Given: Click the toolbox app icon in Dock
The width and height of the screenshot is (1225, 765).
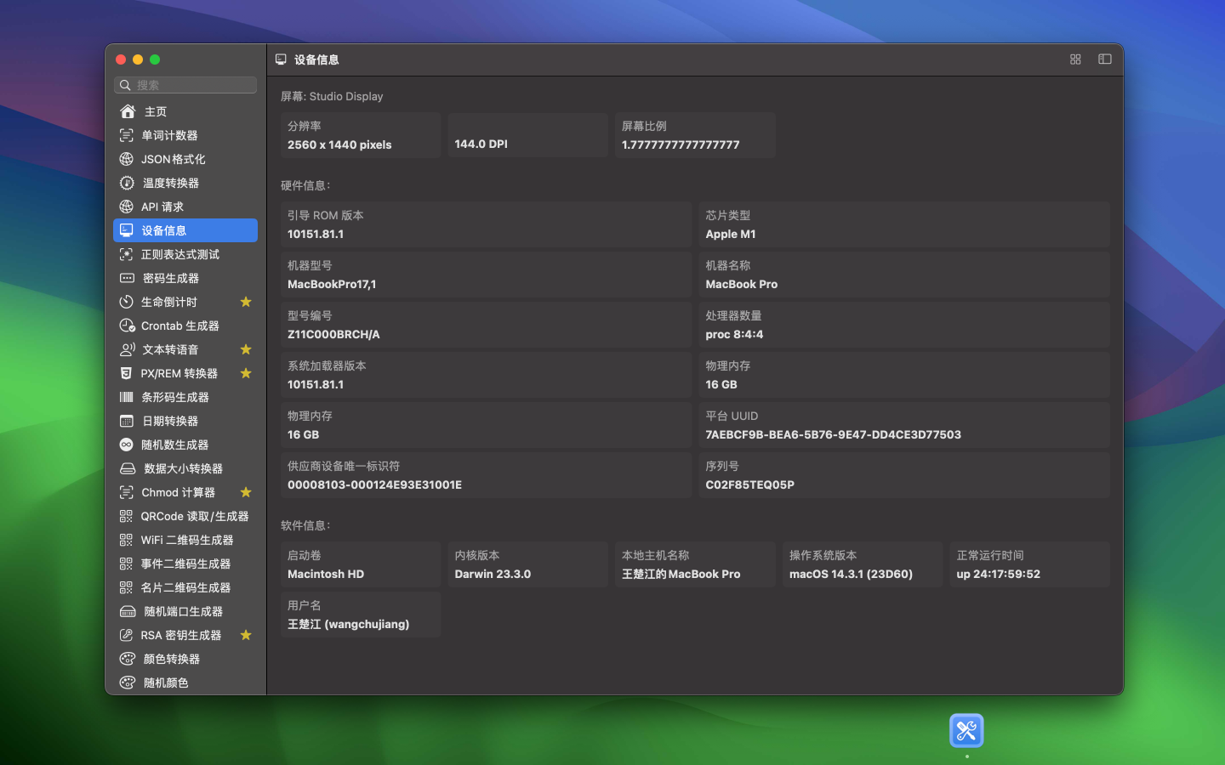Looking at the screenshot, I should point(966,731).
